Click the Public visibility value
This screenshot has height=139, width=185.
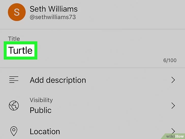41,110
